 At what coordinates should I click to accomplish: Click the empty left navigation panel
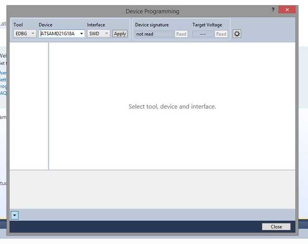28,106
